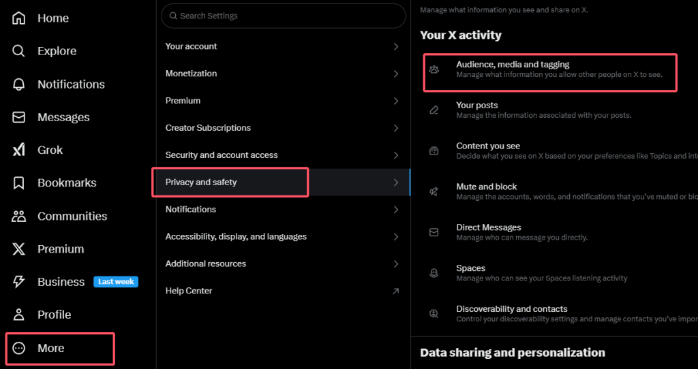Image resolution: width=698 pixels, height=369 pixels.
Task: Expand settings Notifications row chevron
Action: [x=396, y=210]
